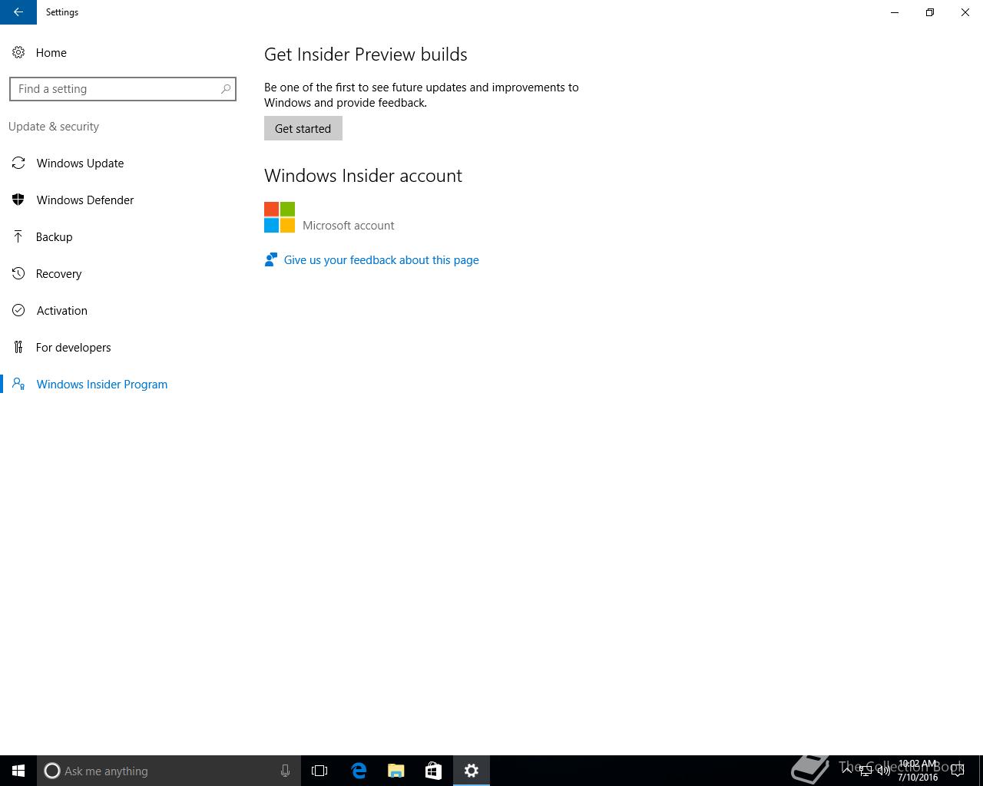Screen dimensions: 983x786
Task: Click the Microsoft account logo
Action: click(x=280, y=217)
